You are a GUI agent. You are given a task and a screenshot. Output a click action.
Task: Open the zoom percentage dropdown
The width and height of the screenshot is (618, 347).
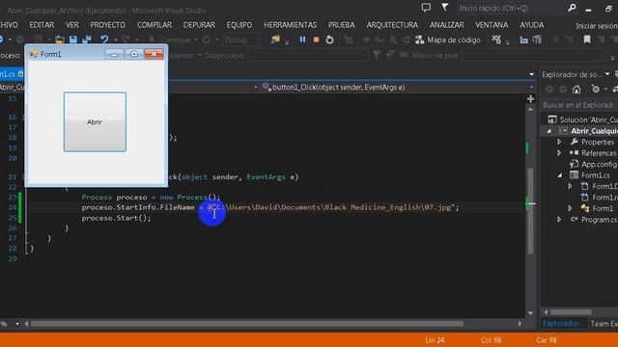[x=17, y=324]
